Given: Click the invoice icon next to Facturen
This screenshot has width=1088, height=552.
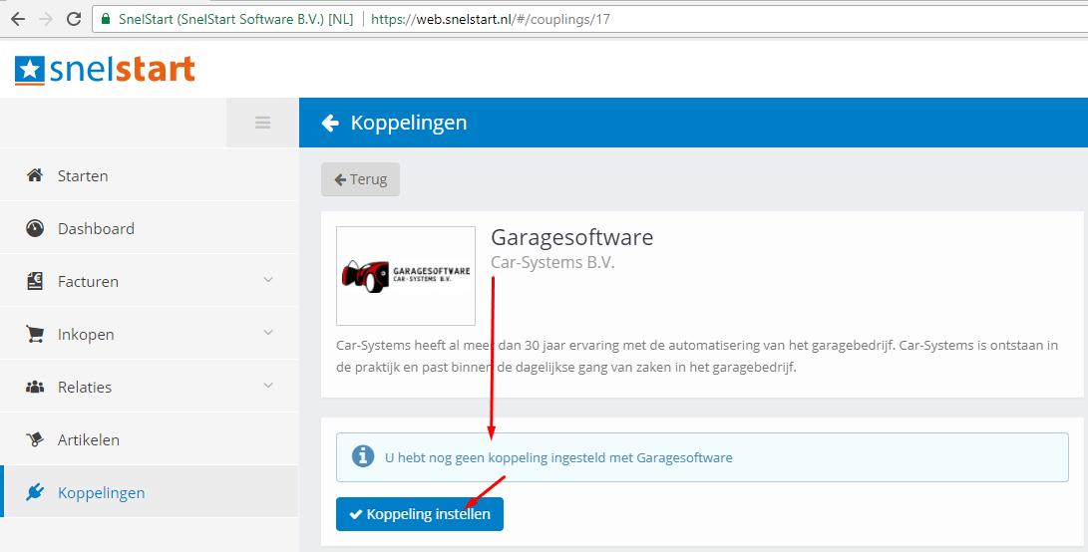Looking at the screenshot, I should [x=35, y=281].
